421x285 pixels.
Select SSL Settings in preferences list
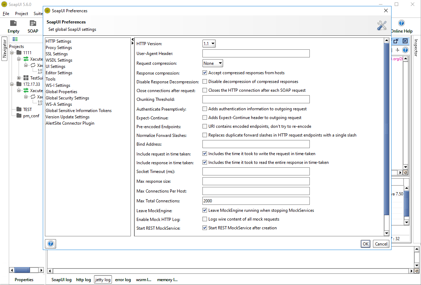tap(57, 54)
